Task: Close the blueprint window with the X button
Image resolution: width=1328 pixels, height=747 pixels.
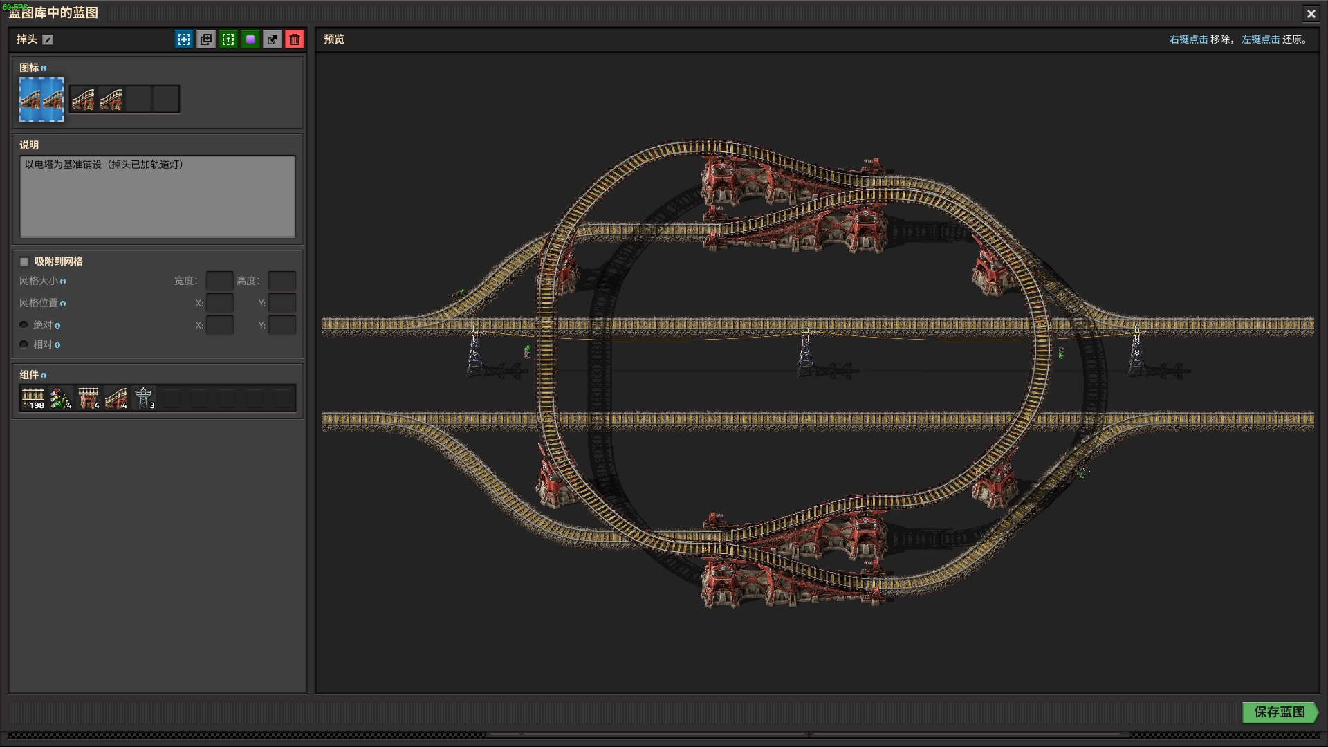Action: 1311,13
